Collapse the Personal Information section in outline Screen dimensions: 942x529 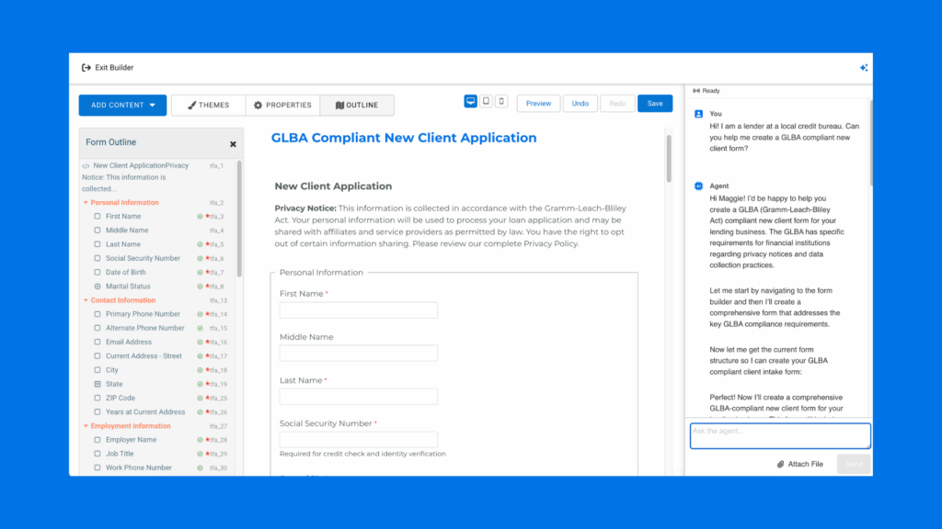pos(86,203)
